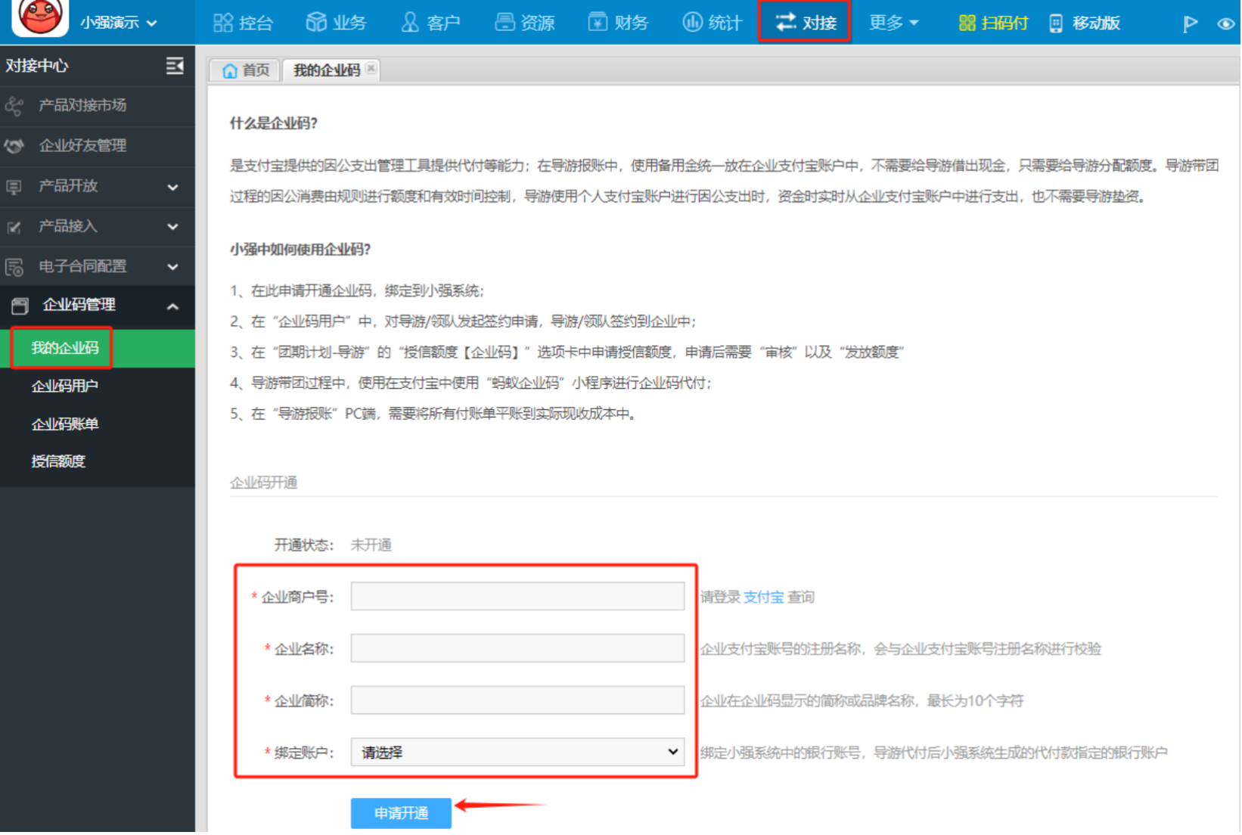This screenshot has width=1242, height=835.
Task: Open the 控台 menu
Action: tap(244, 23)
